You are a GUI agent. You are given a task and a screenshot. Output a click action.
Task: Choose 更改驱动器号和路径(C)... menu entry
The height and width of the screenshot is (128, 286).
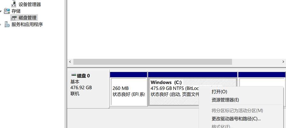[x=236, y=119]
